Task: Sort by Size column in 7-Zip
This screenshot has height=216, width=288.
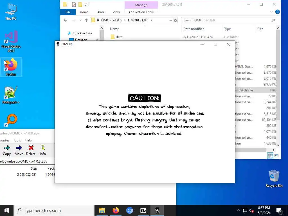Action: pyautogui.click(x=34, y=168)
